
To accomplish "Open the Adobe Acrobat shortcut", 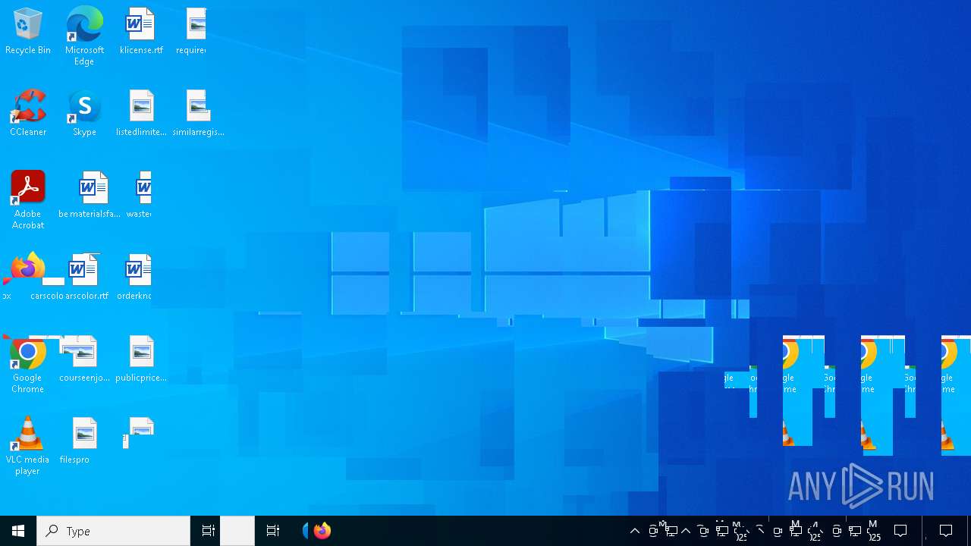I will tap(28, 199).
